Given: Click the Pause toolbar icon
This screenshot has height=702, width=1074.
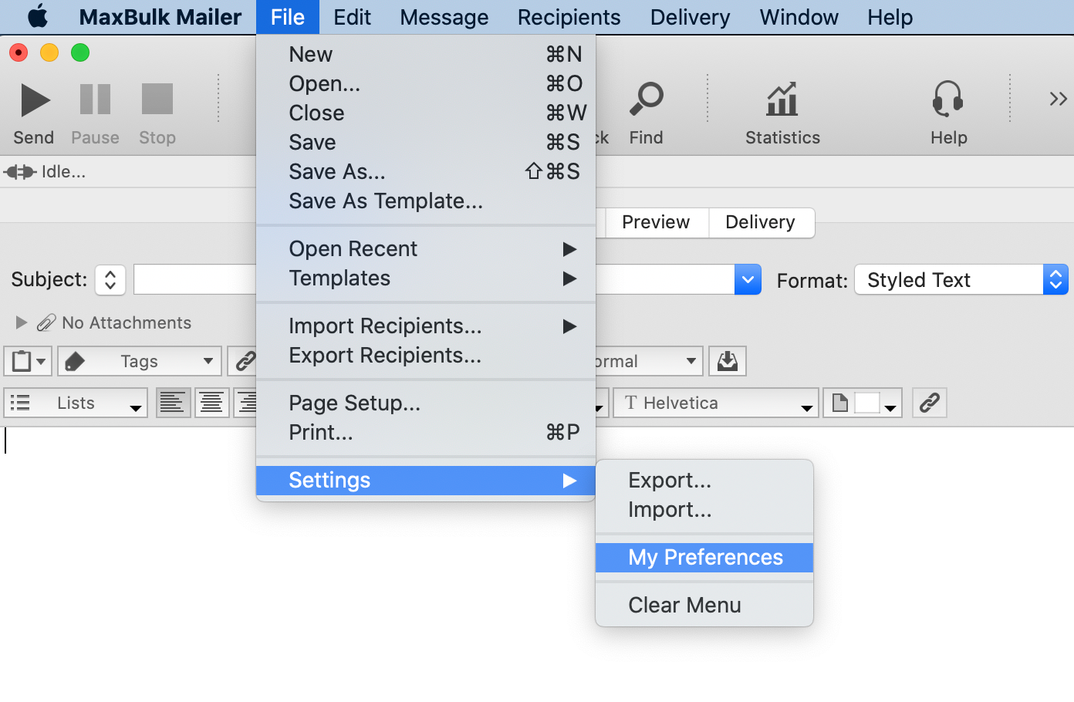Looking at the screenshot, I should coord(95,100).
